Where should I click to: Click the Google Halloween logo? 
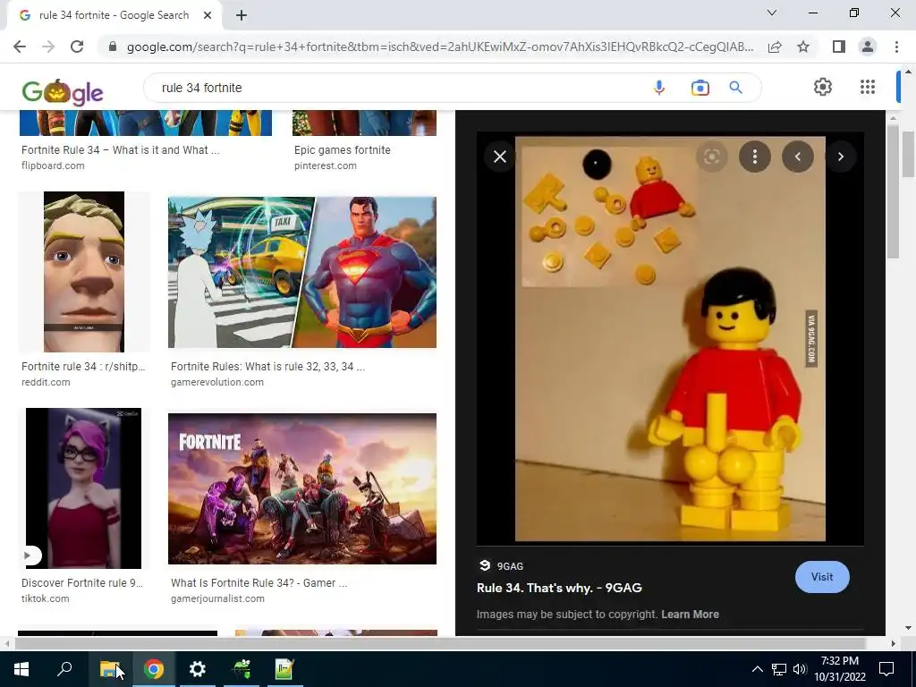pos(63,91)
